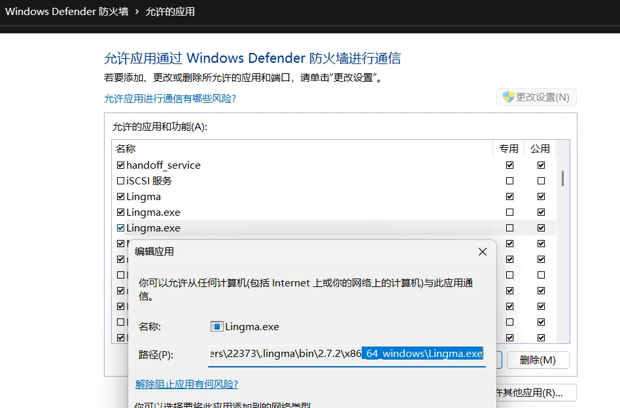Select the iSCSI 服务 list entry
The height and width of the screenshot is (408, 620).
(x=149, y=180)
